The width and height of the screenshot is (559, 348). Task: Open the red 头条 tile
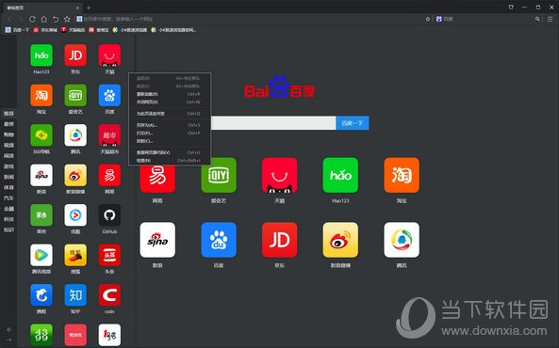click(109, 255)
